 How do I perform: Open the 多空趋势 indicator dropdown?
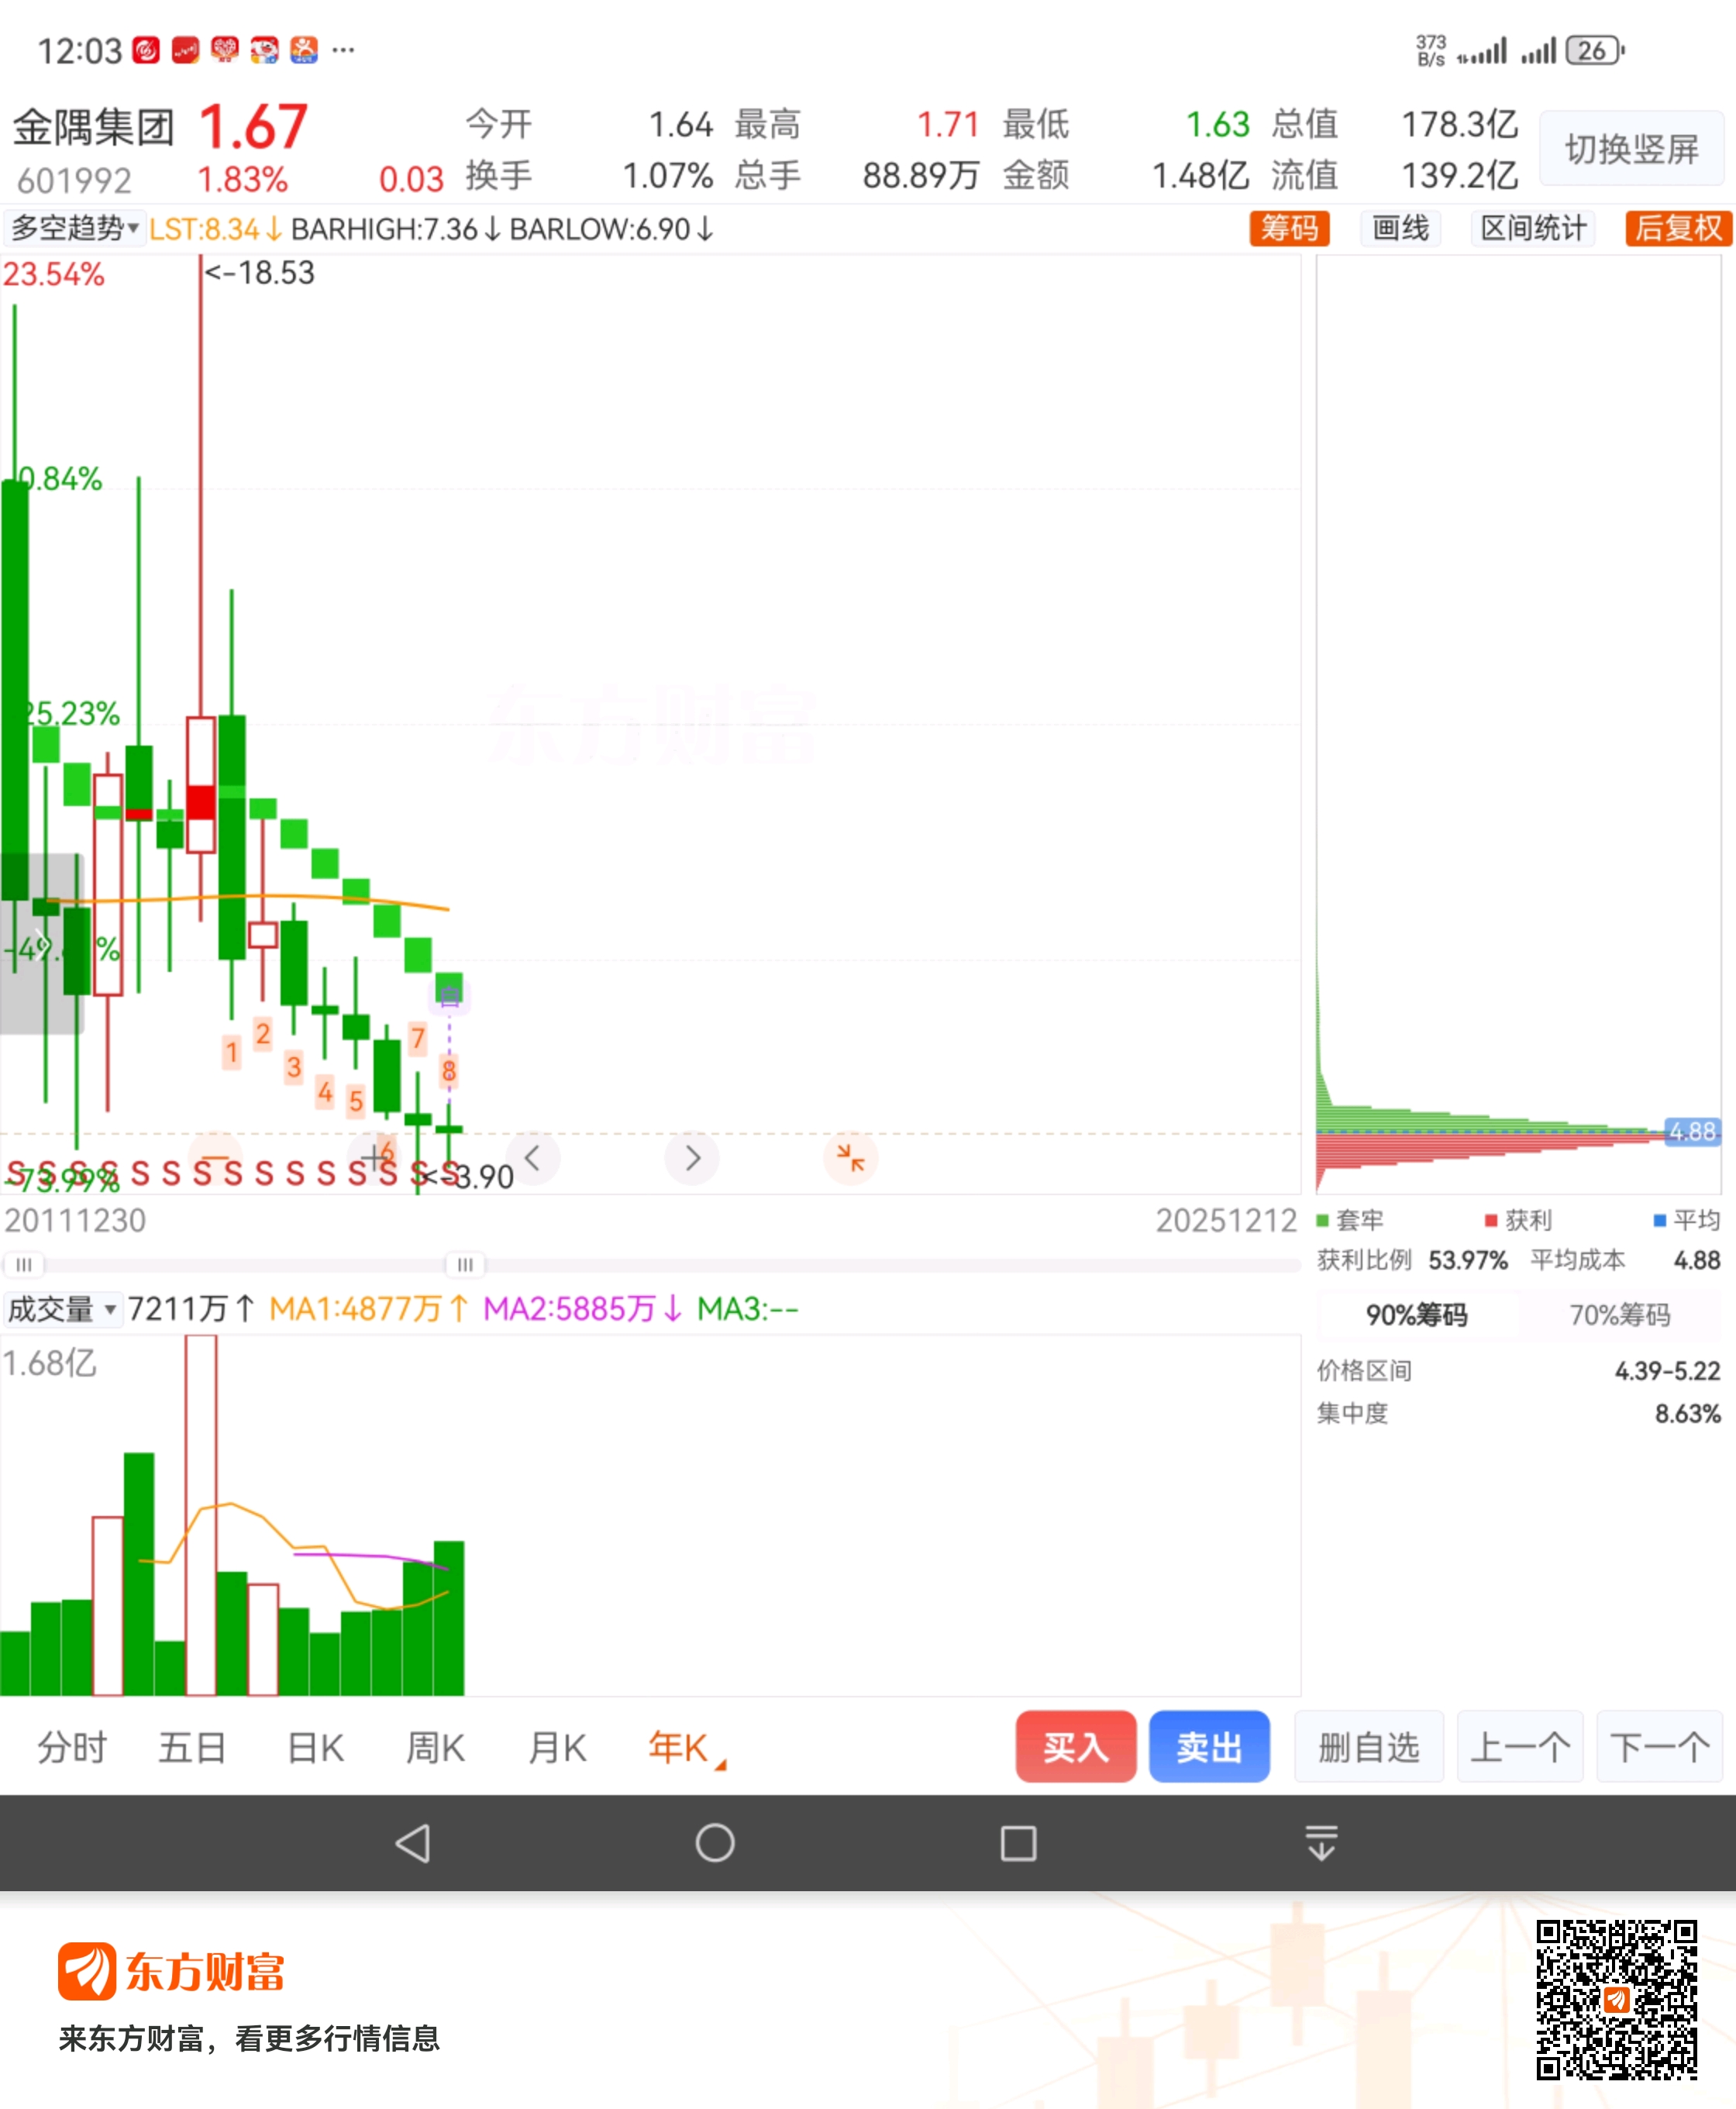coord(74,228)
